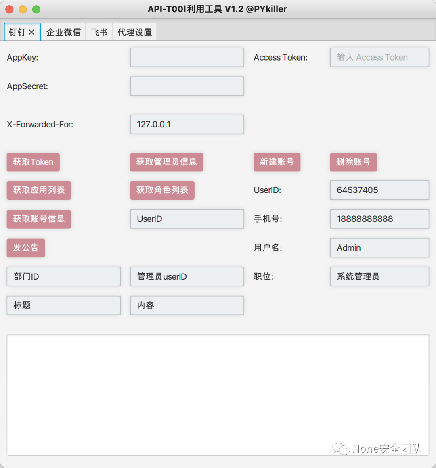Click the 职位 field containing 系统管理员
This screenshot has height=468, width=436.
point(379,277)
